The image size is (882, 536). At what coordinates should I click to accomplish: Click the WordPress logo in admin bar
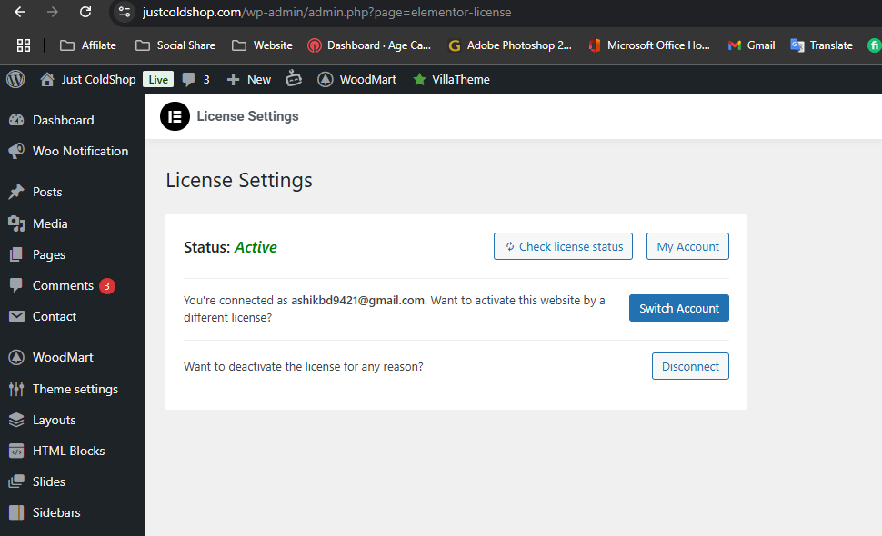(x=15, y=79)
